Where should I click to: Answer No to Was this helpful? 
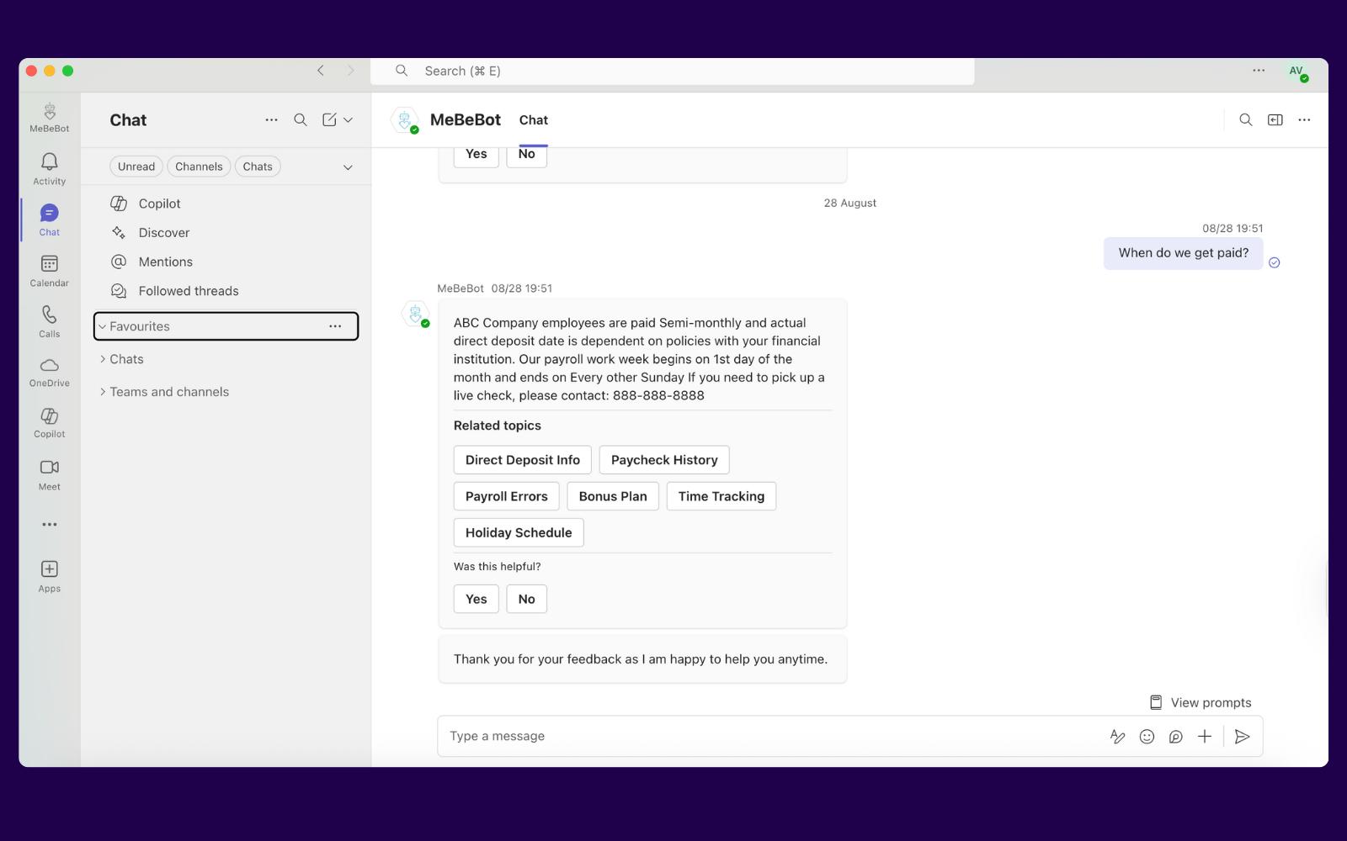[x=527, y=599]
